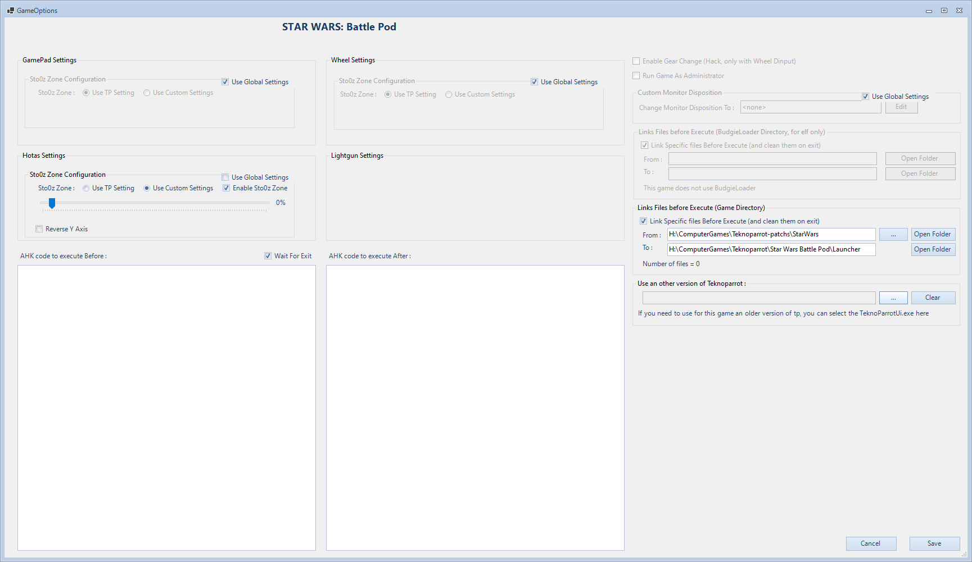
Task: Minimize the GameOptions window
Action: [x=929, y=11]
